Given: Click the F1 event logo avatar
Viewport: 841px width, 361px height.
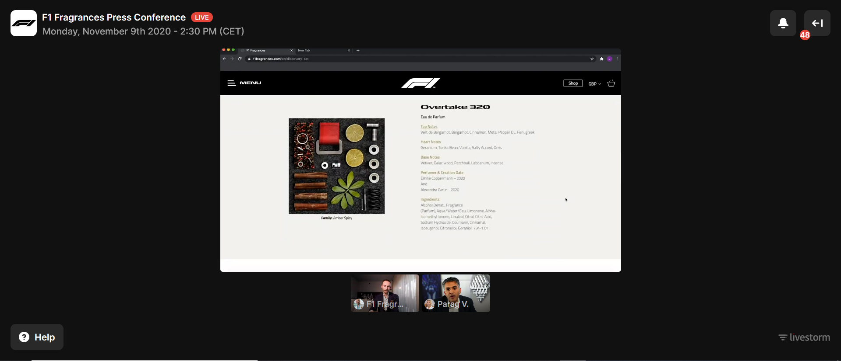Looking at the screenshot, I should pos(24,23).
